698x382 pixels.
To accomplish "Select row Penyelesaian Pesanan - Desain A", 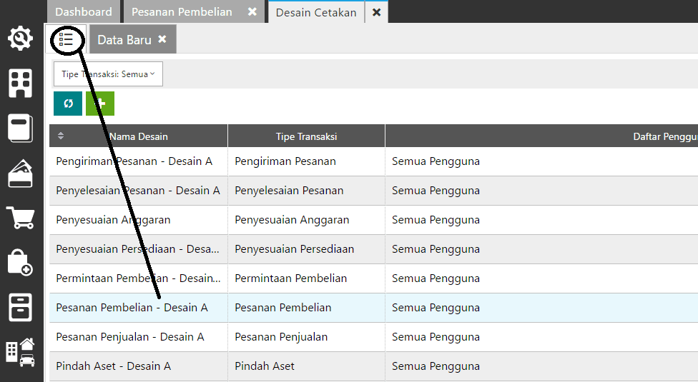I will 373,191.
